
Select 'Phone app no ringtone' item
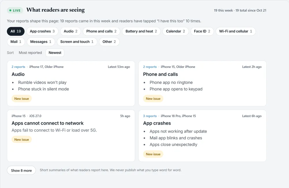tap(171, 82)
